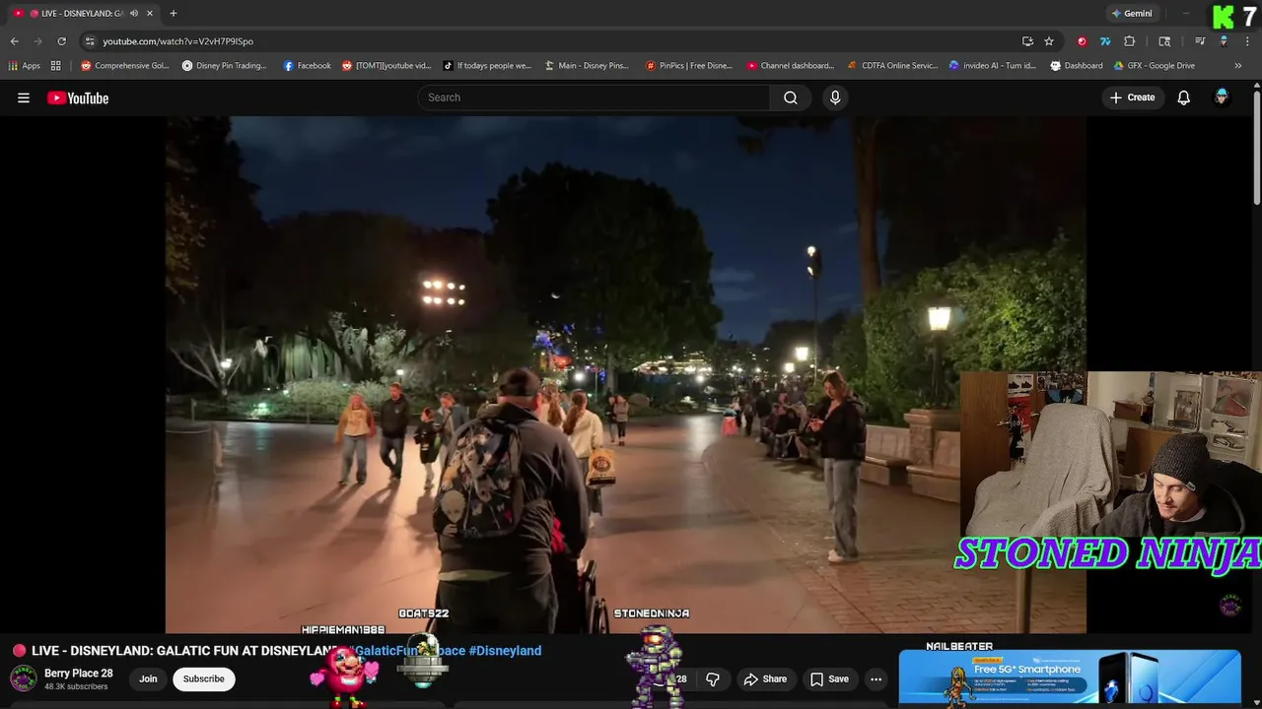Viewport: 1262px width, 709px height.
Task: Install the app via the address bar icon
Action: point(1027,41)
